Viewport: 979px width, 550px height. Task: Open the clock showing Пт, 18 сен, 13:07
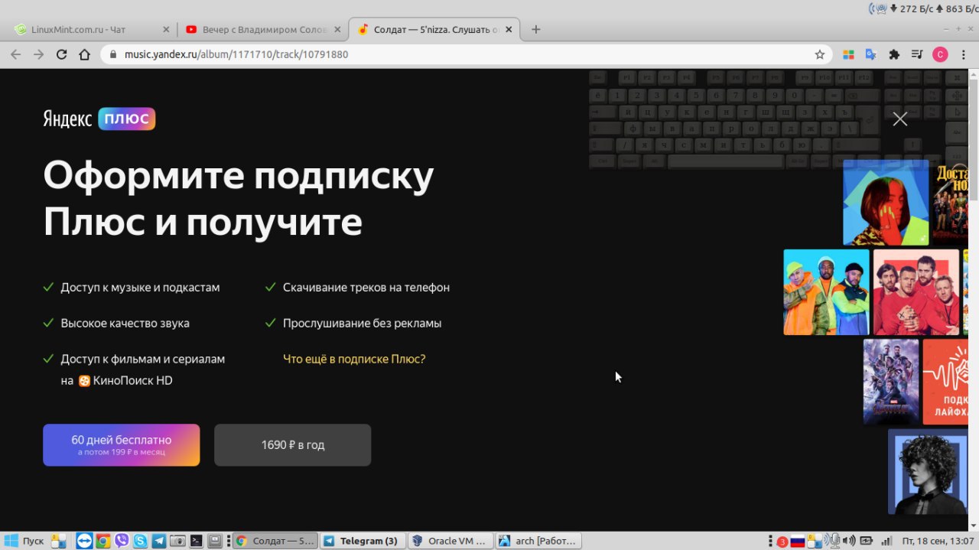(938, 541)
